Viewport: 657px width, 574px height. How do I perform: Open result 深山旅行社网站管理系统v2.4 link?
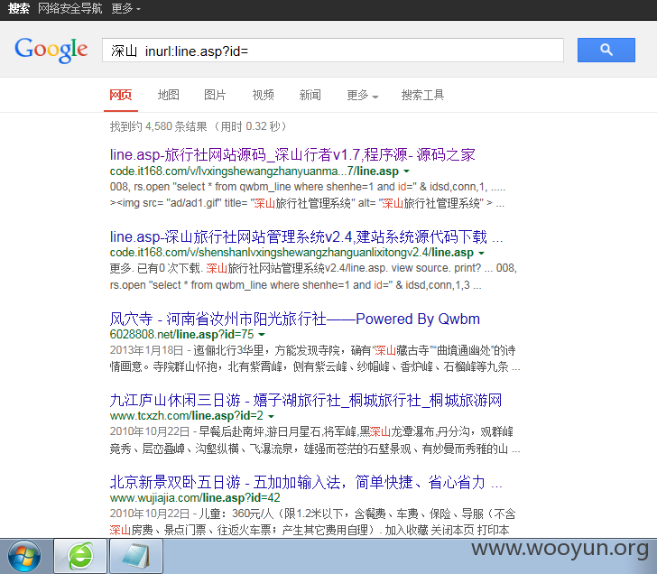coord(306,236)
